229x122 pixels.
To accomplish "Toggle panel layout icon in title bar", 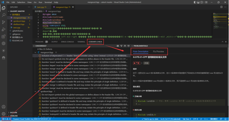I will pyautogui.click(x=198, y=2).
